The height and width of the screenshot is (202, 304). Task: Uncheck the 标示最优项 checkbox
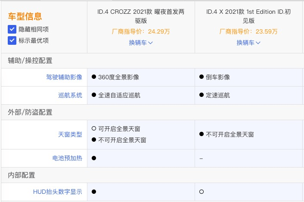tap(12, 40)
